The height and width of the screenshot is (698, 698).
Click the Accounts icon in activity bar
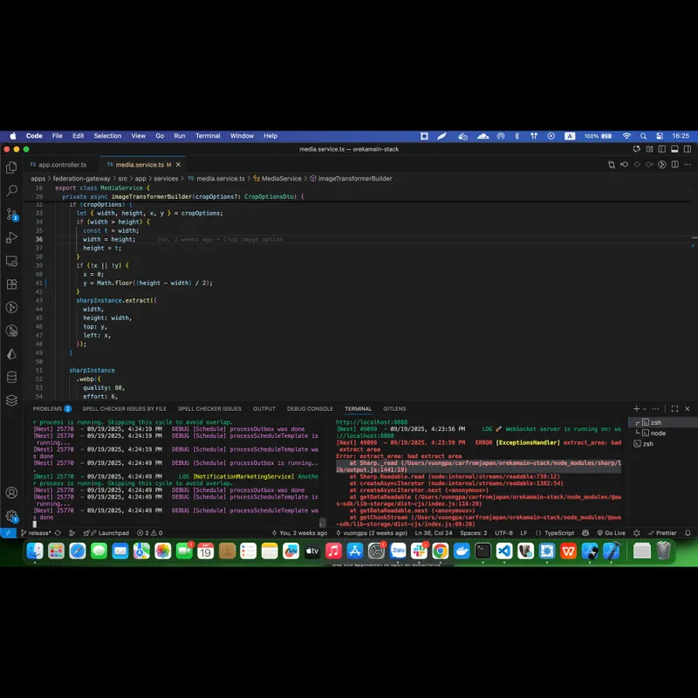click(x=11, y=493)
